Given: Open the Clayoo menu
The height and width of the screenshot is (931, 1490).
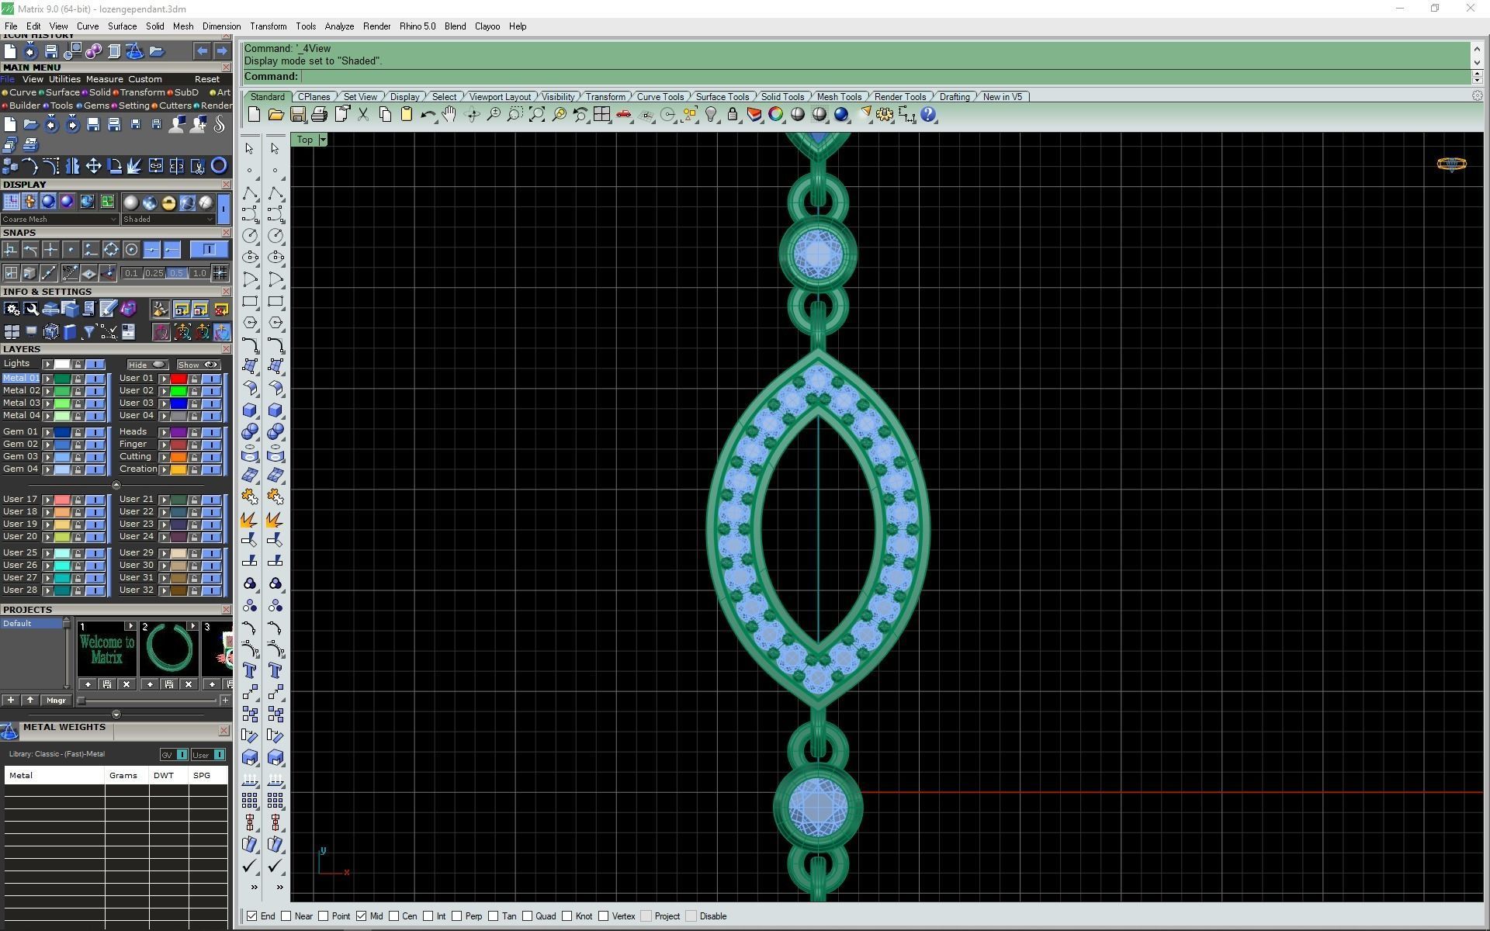Looking at the screenshot, I should pos(487,26).
